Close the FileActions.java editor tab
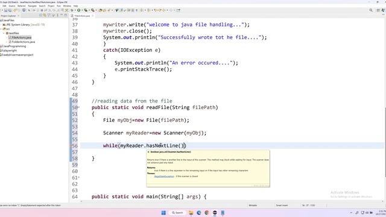The image size is (386, 217). pos(92,16)
